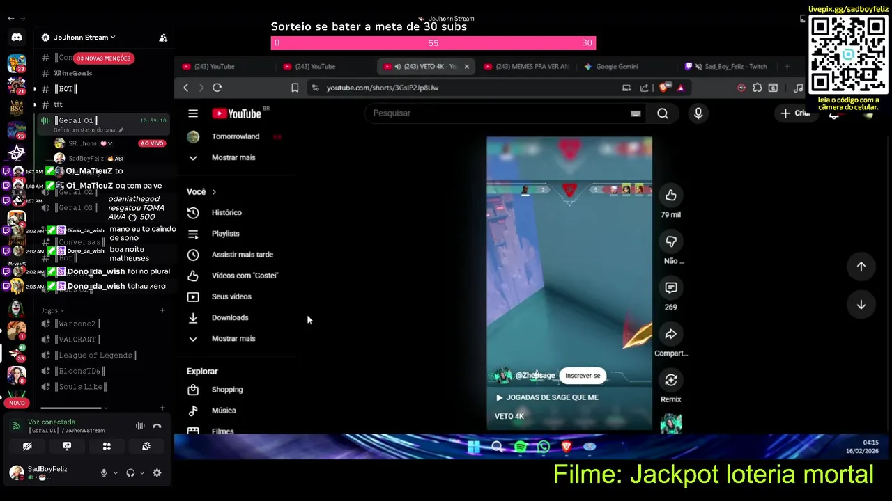Open the comments with 269 replies
Viewport: 892px width, 501px height.
click(x=670, y=287)
